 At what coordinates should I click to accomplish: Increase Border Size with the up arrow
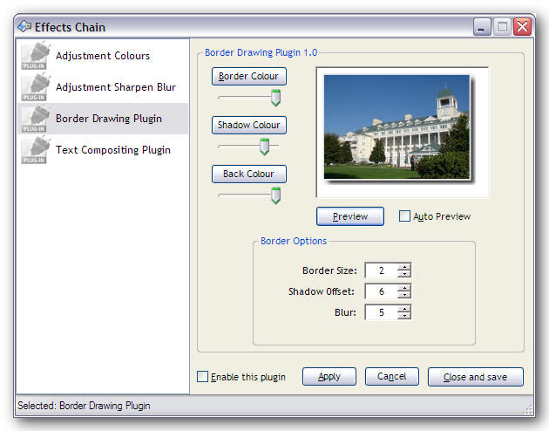pos(404,267)
